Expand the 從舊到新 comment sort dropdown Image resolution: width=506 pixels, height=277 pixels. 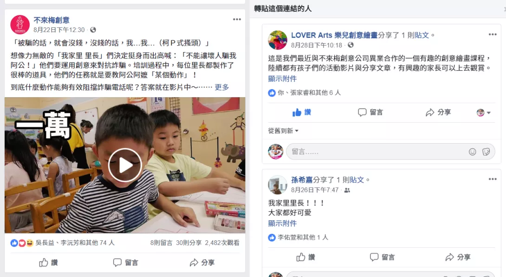283,131
